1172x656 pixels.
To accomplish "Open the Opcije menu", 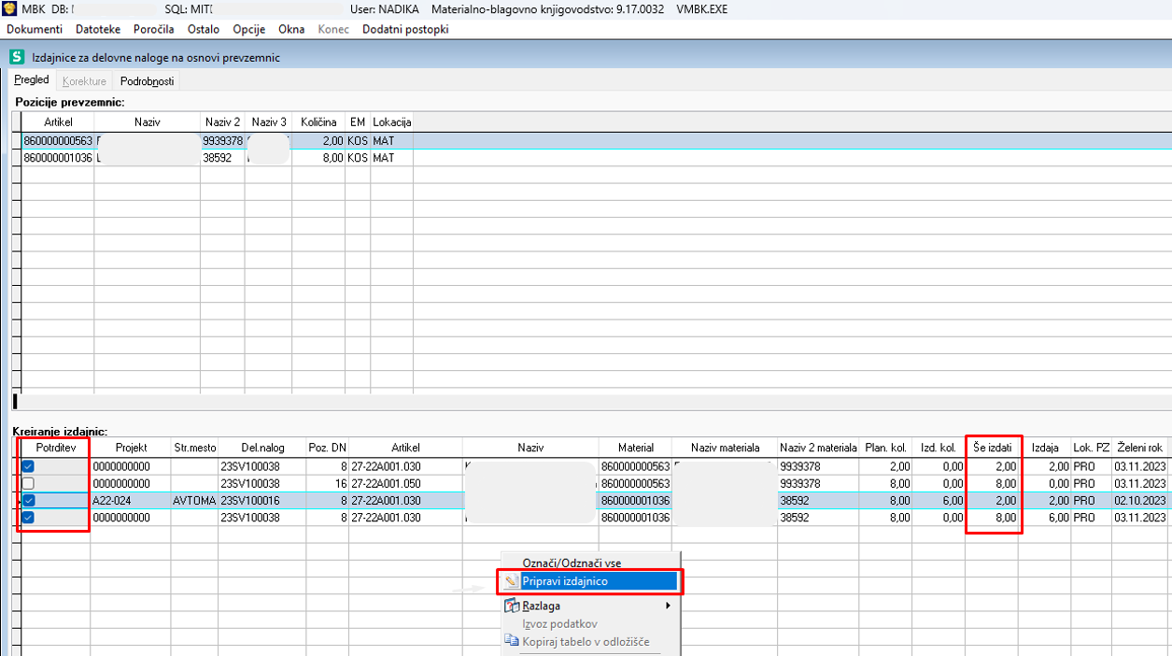I will [249, 29].
